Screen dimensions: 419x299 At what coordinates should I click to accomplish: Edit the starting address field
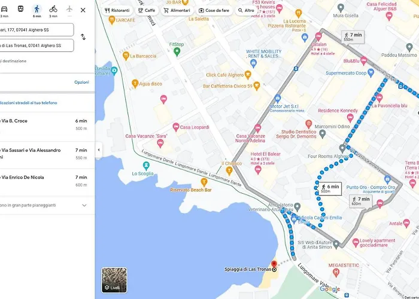[37, 30]
